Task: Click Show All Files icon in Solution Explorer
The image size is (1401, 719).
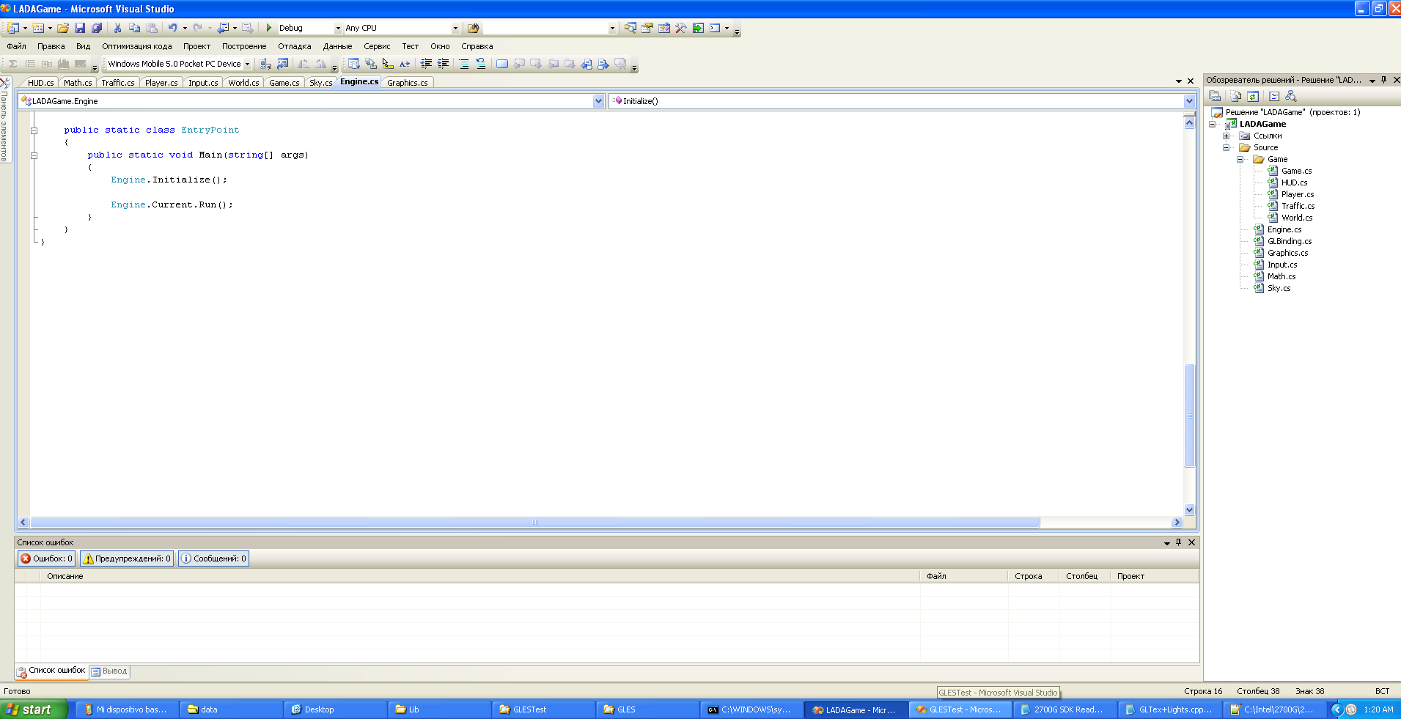Action: tap(1236, 96)
